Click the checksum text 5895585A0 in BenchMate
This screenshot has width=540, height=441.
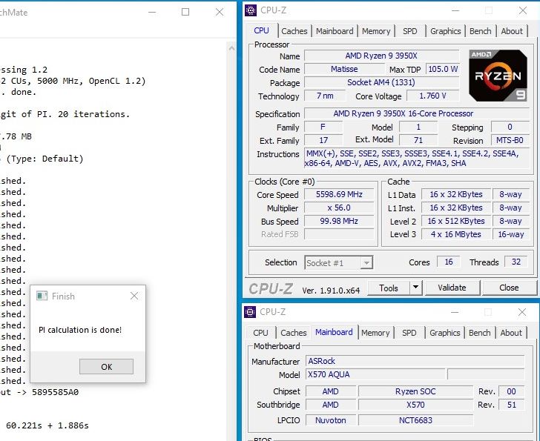[x=55, y=392]
